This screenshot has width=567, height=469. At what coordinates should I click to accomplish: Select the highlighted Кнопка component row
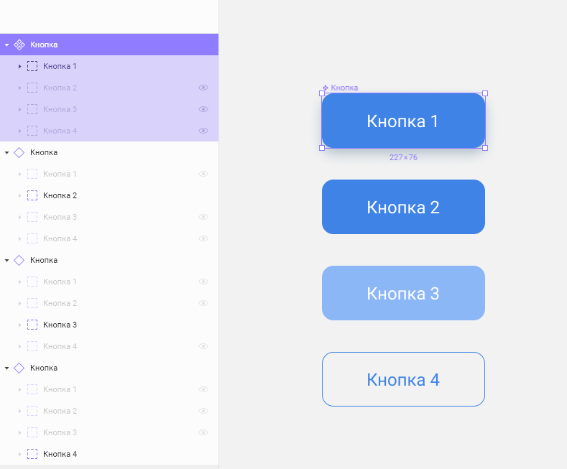coord(109,45)
